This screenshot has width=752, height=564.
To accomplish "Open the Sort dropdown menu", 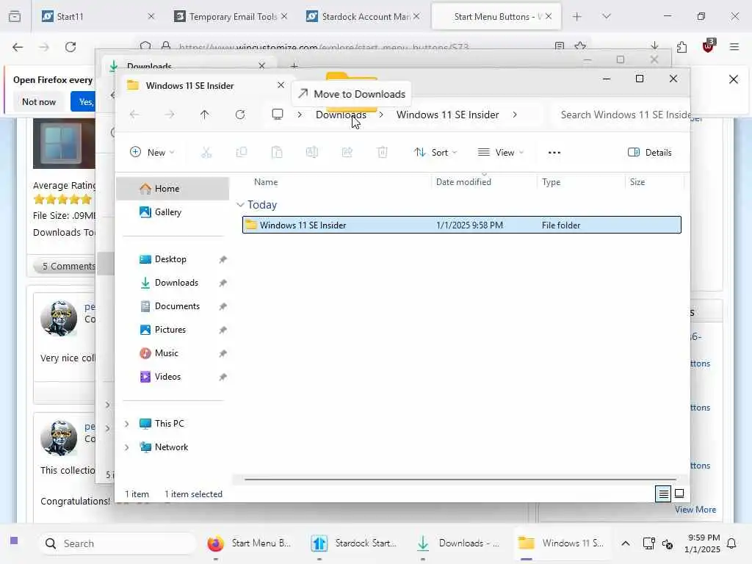I will [x=435, y=153].
